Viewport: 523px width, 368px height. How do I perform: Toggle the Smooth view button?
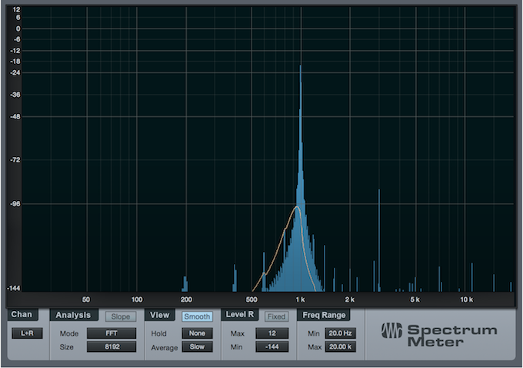coord(197,316)
